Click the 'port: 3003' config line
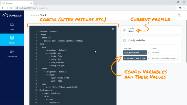 (x=56, y=81)
